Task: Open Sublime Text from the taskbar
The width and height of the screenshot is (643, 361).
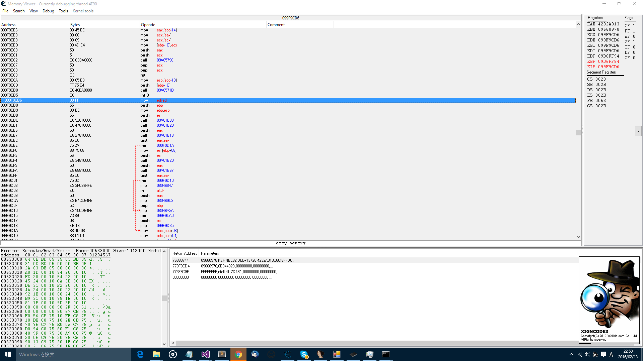Action: [x=222, y=354]
